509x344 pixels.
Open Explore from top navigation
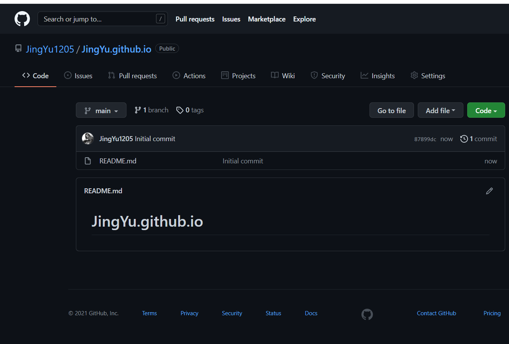click(x=304, y=19)
